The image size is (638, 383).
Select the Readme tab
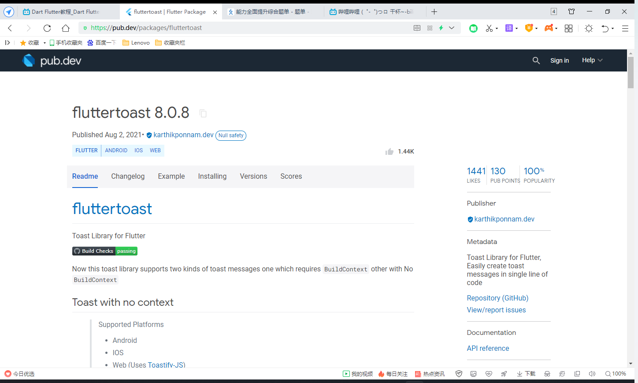pyautogui.click(x=85, y=176)
